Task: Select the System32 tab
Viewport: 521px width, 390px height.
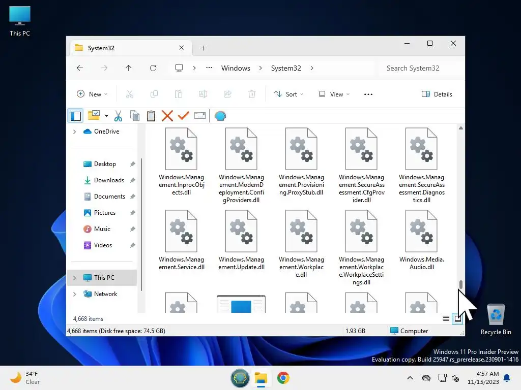Action: (131, 48)
